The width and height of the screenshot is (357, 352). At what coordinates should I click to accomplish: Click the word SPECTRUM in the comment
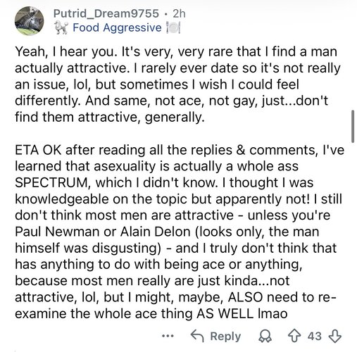coord(51,182)
